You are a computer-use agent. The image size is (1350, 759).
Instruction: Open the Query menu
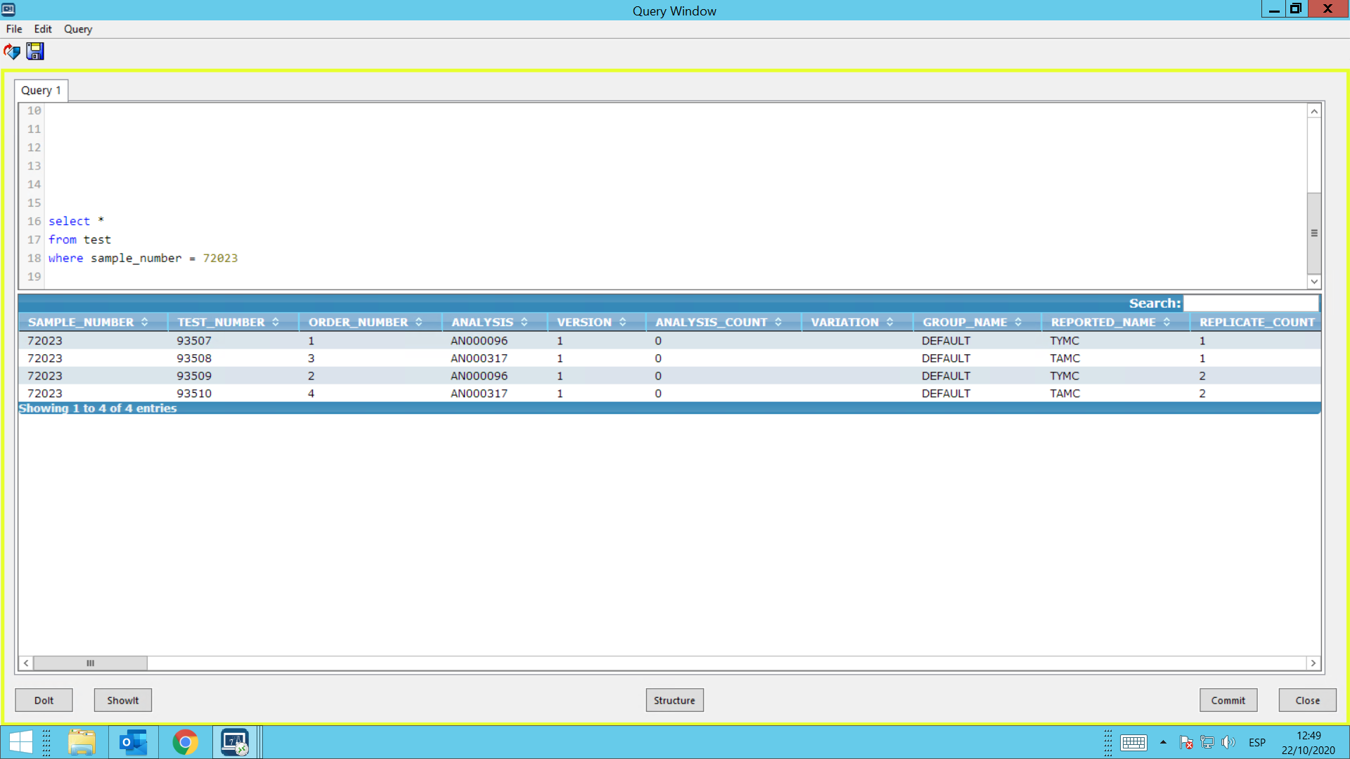pyautogui.click(x=78, y=29)
